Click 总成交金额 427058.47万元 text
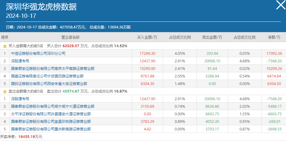The width and height of the screenshot is (286, 141). 62,27
